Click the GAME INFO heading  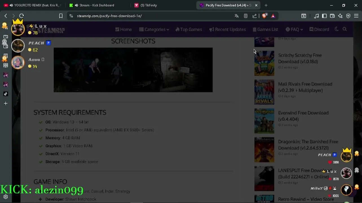(x=50, y=182)
